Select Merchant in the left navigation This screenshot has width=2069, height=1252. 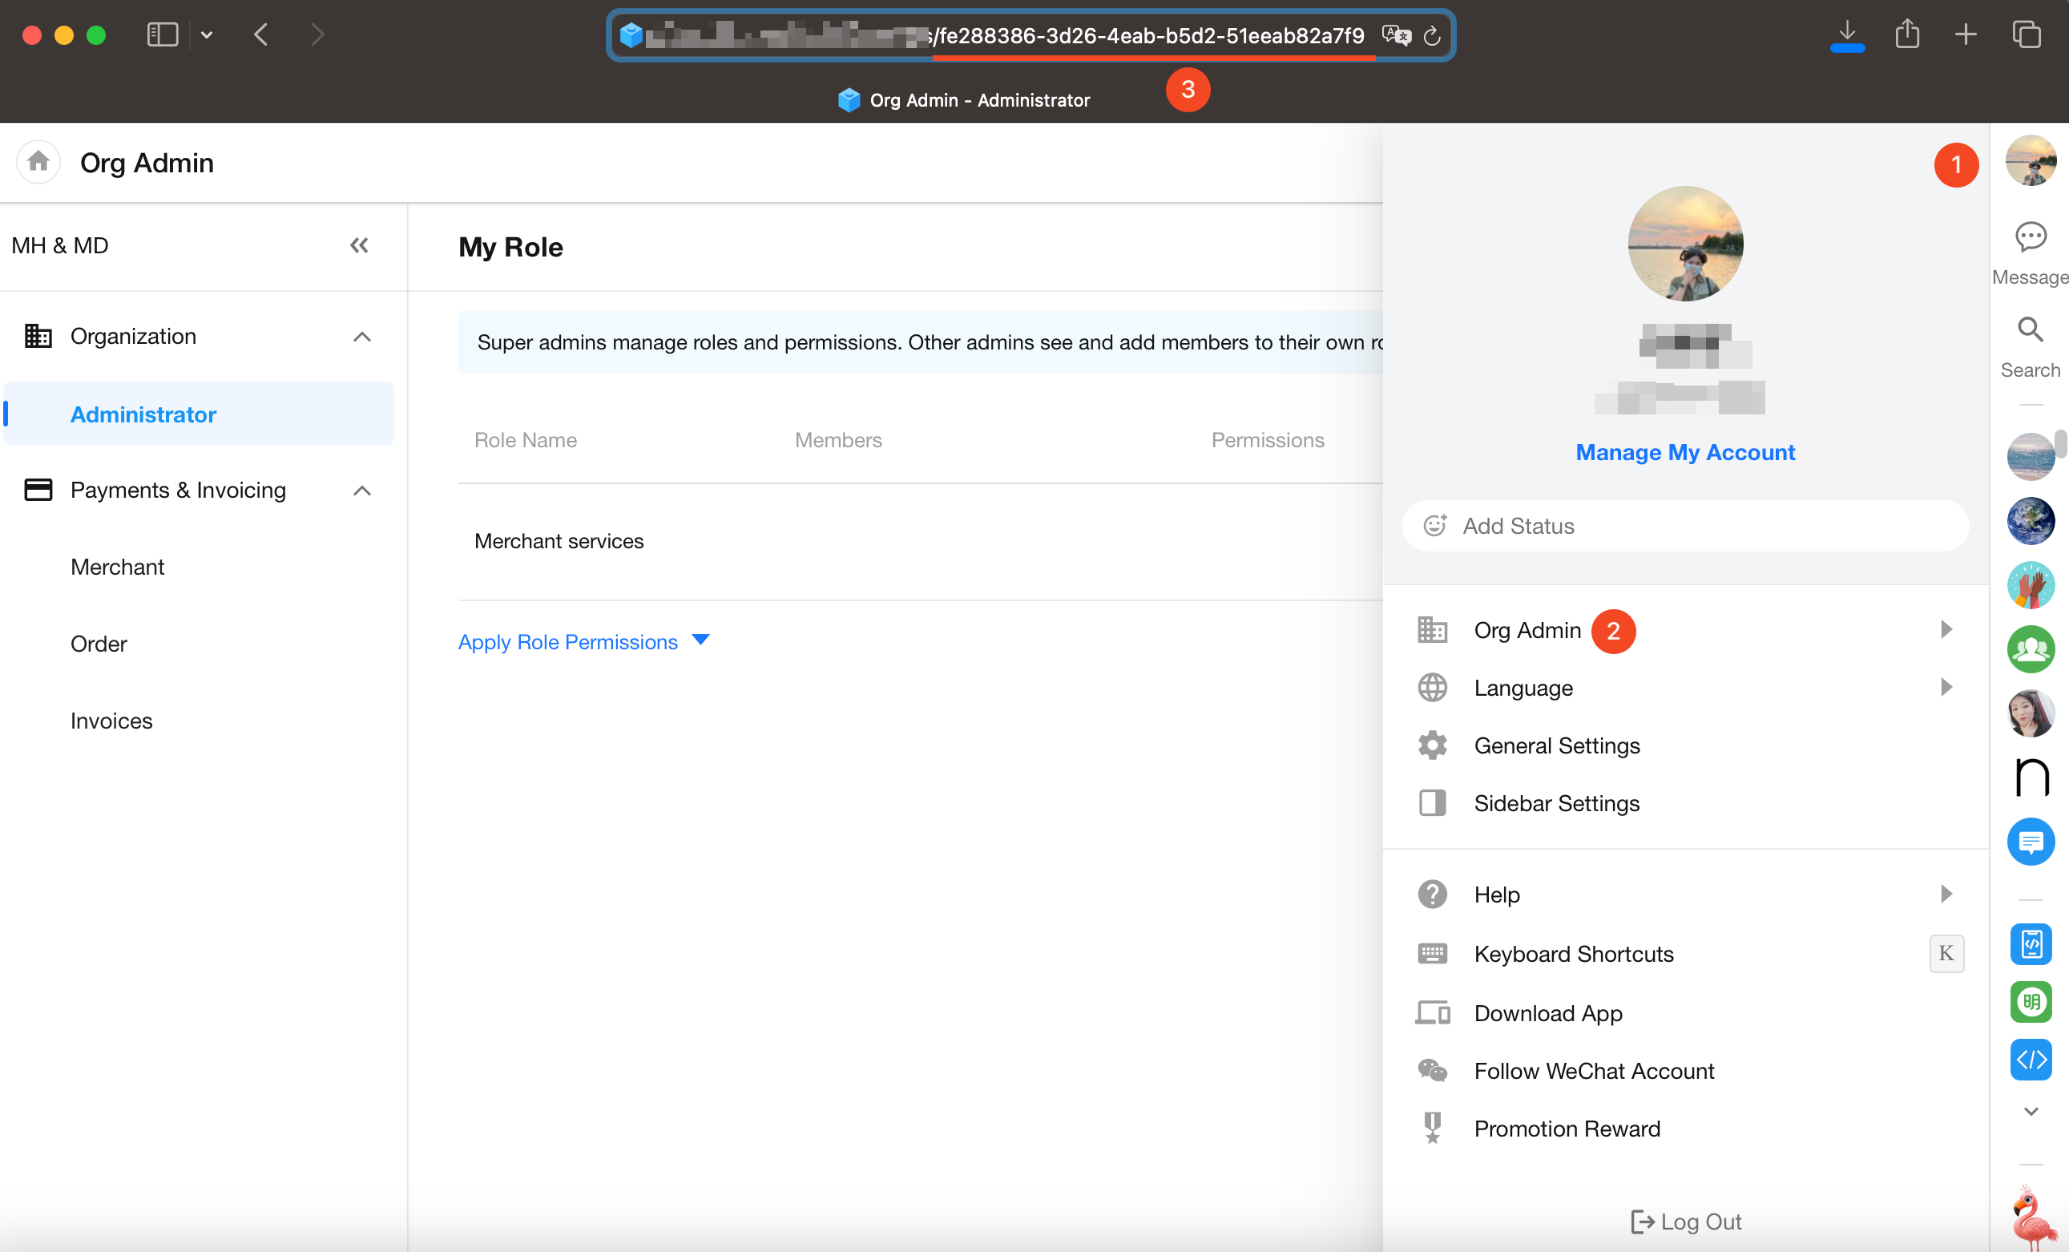117,567
